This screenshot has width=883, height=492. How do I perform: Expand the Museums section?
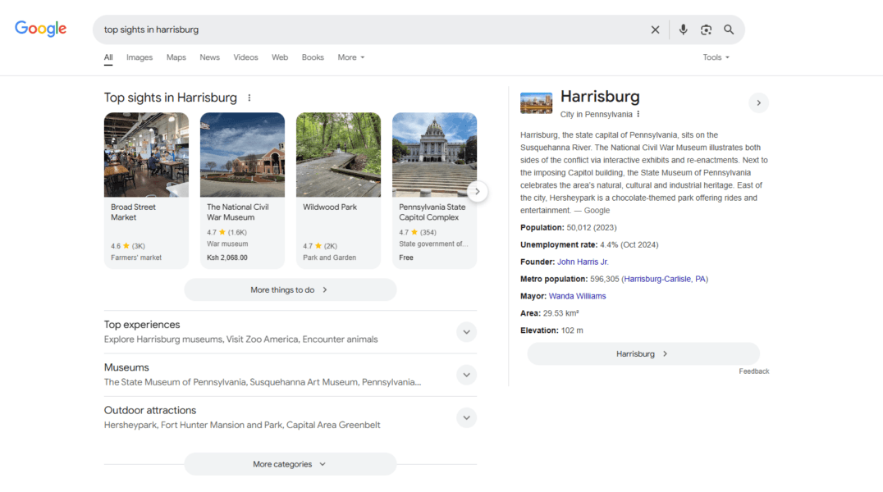click(466, 375)
